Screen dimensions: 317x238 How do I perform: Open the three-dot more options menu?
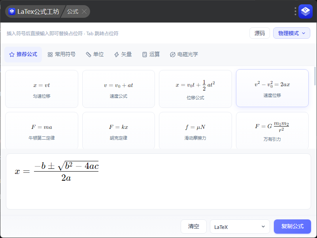coord(295,11)
